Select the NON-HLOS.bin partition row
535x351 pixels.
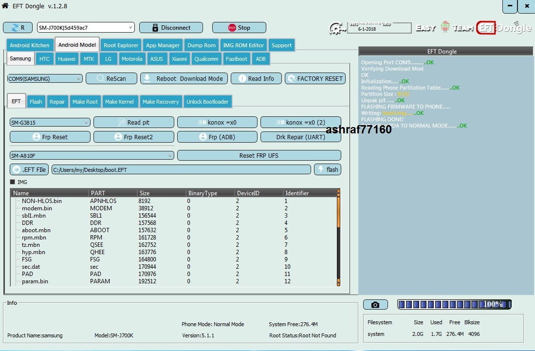173,201
